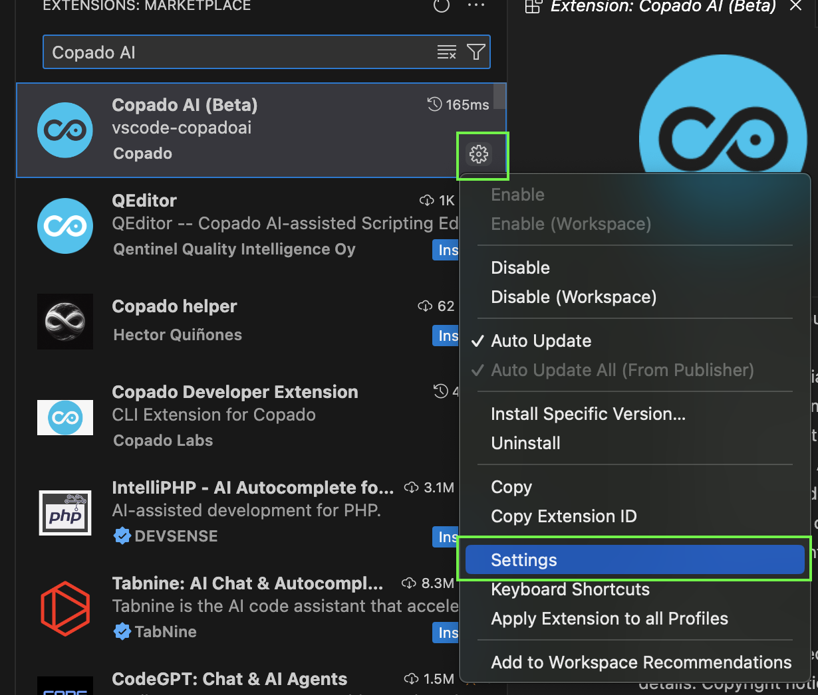Install the QEditor extension

(446, 250)
